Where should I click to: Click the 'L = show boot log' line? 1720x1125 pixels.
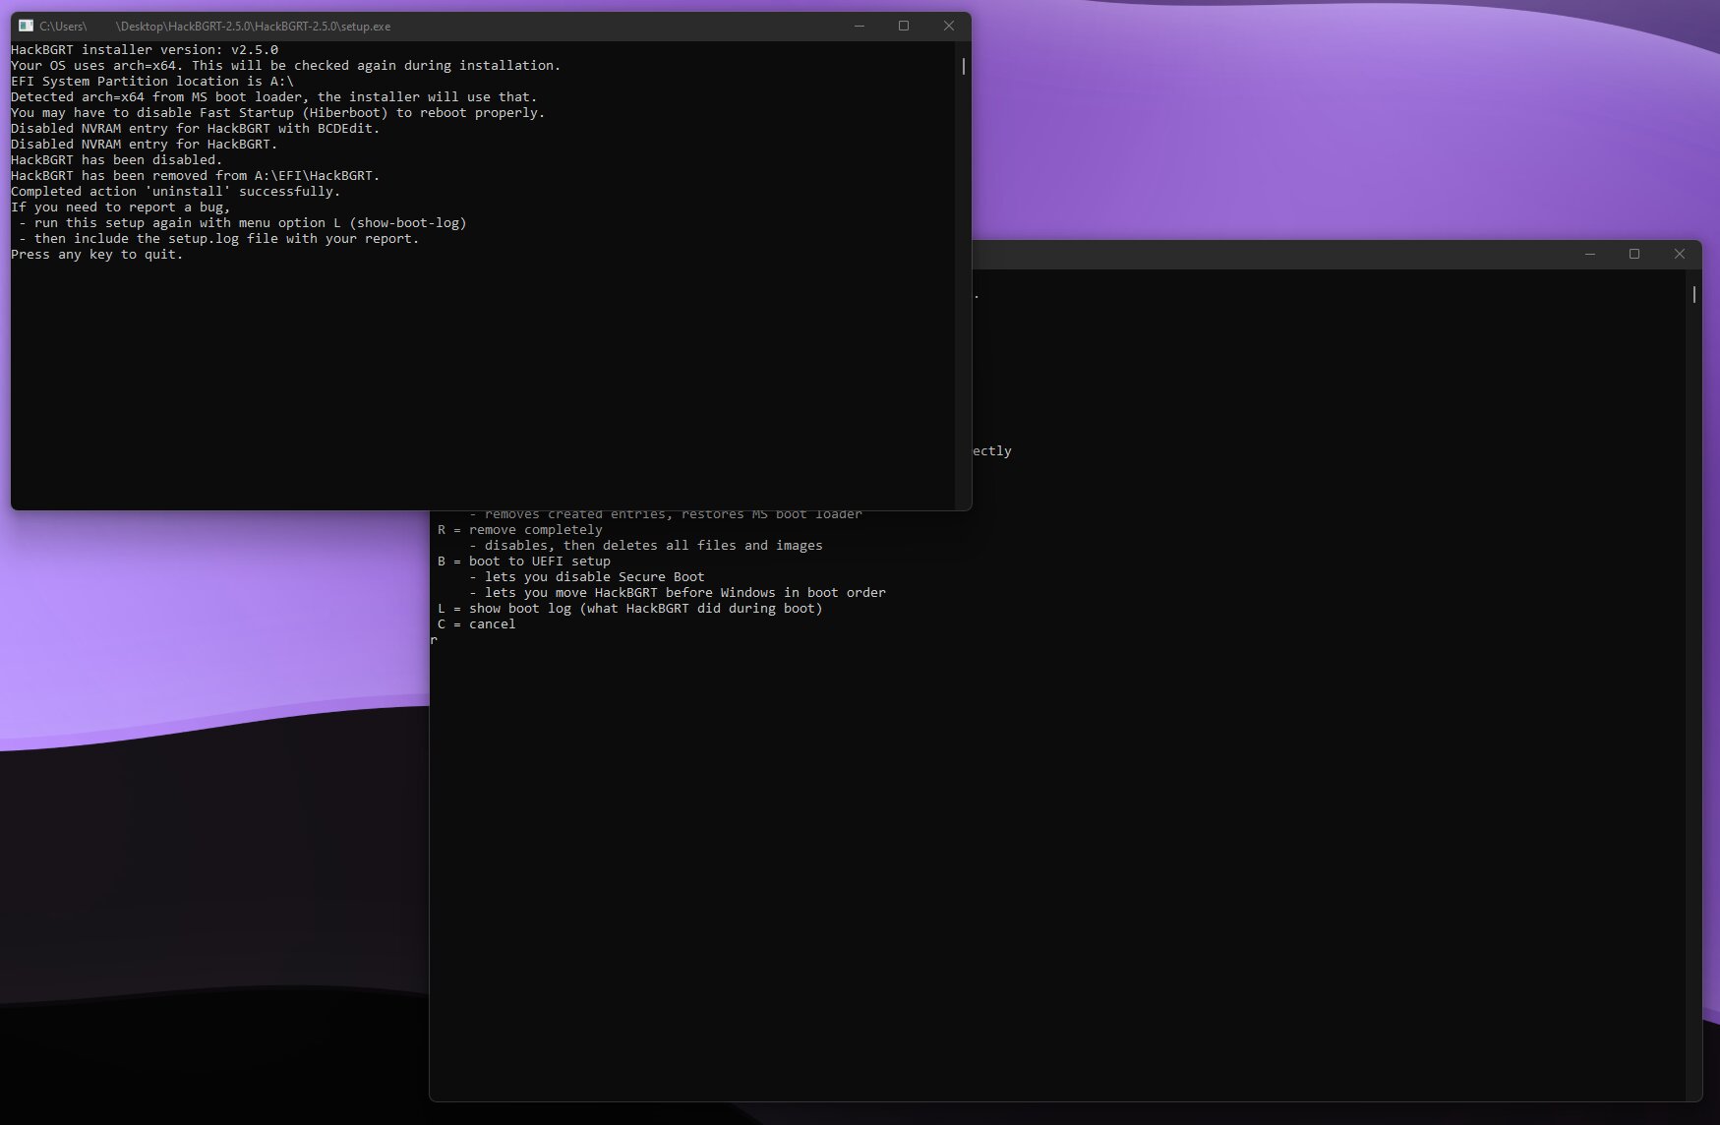pos(630,609)
